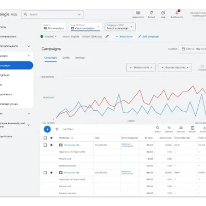Open the Branded Searches metric dropdown

coord(175,67)
